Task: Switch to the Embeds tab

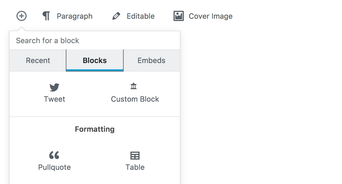Action: [x=151, y=60]
